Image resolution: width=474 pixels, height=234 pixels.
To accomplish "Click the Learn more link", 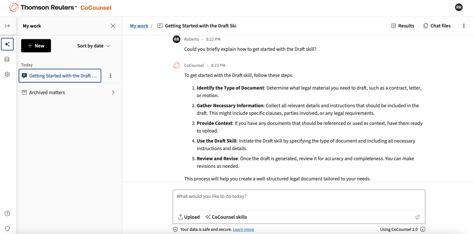I will pos(243,229).
